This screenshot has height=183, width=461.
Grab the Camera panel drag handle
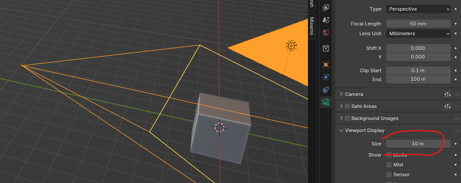coord(457,95)
